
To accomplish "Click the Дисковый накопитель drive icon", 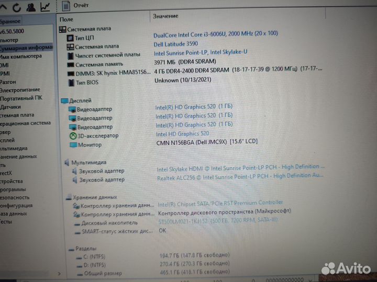I will 77,224.
